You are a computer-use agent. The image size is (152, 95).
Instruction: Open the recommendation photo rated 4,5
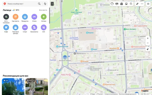pyautogui.click(x=37, y=87)
